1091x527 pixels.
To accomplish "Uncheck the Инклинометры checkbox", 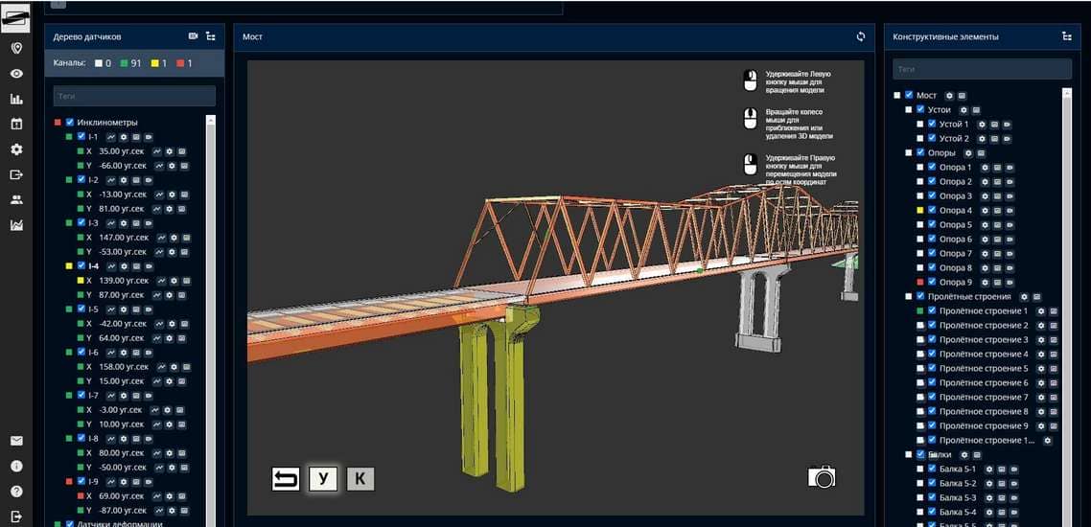I will (x=69, y=123).
